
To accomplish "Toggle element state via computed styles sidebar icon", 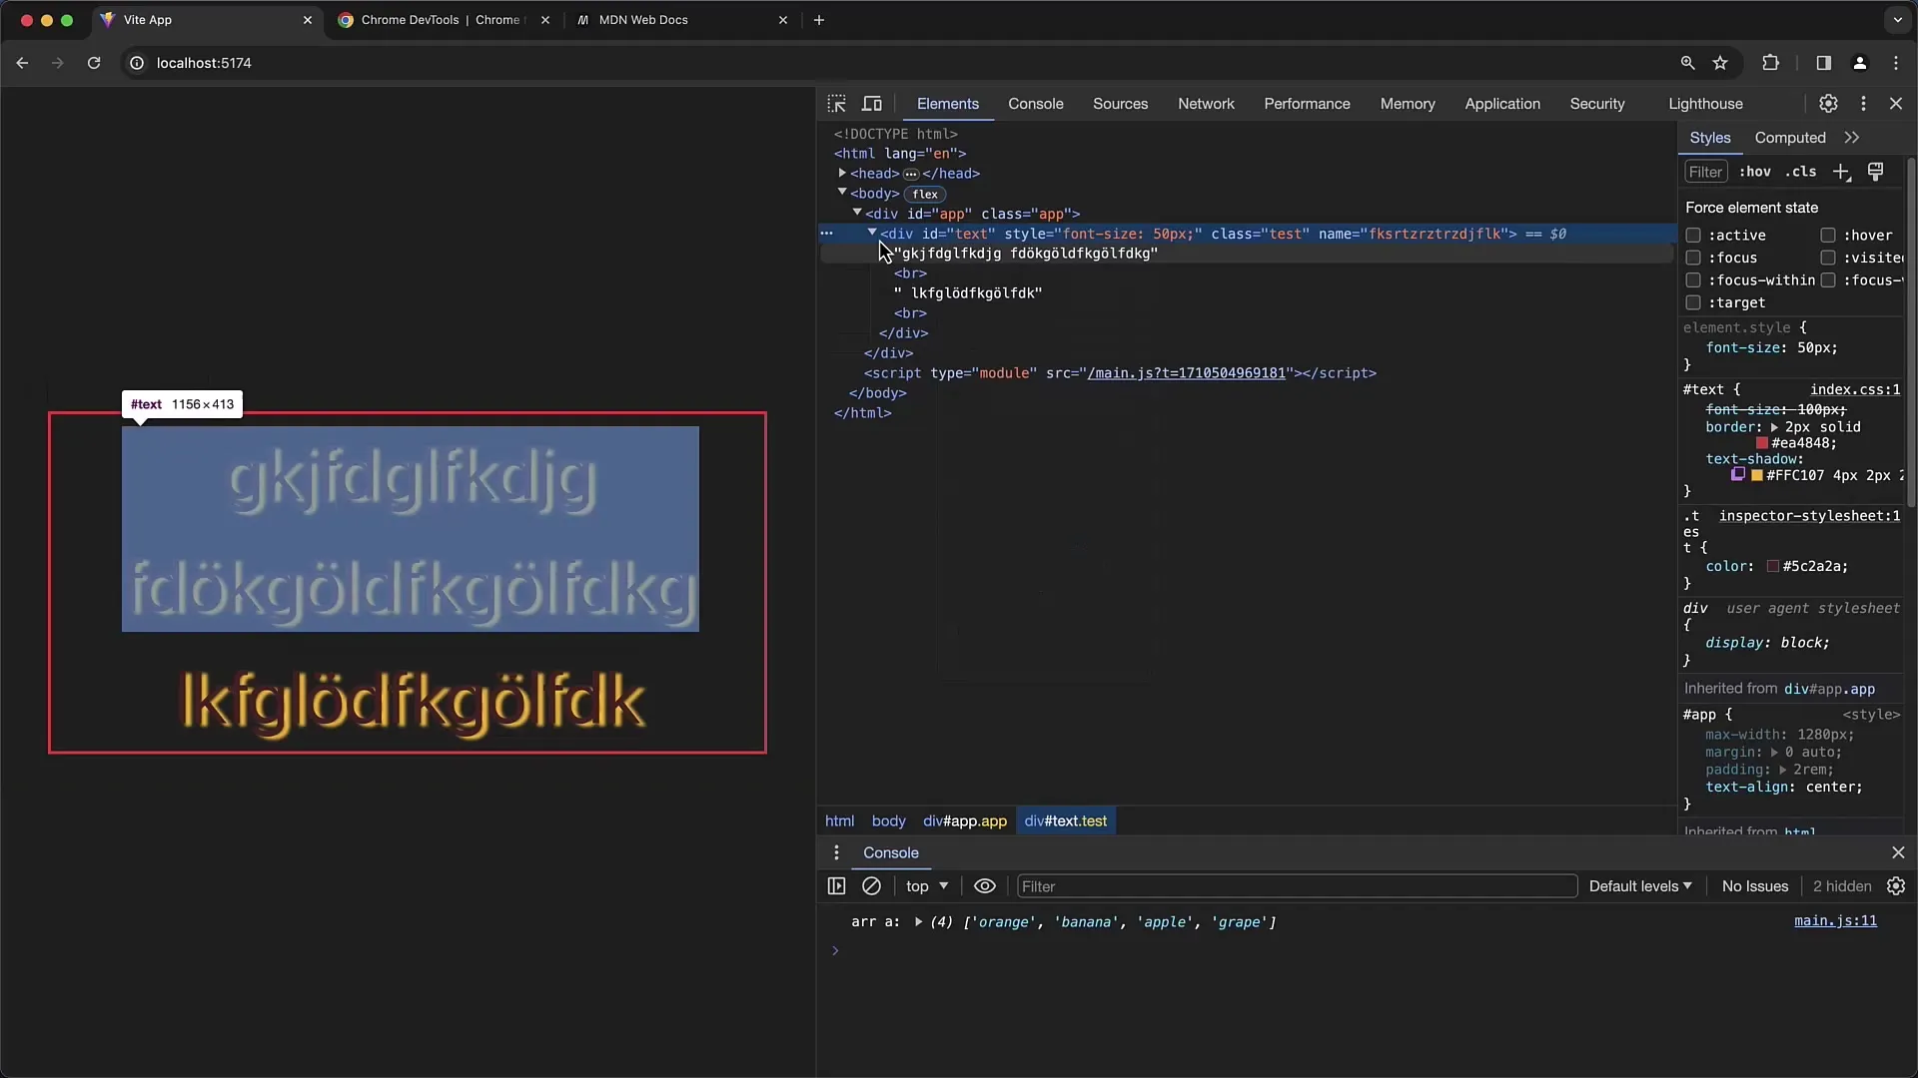I will tap(1876, 172).
